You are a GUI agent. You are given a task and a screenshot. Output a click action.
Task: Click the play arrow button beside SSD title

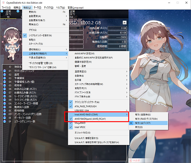tap(124, 23)
